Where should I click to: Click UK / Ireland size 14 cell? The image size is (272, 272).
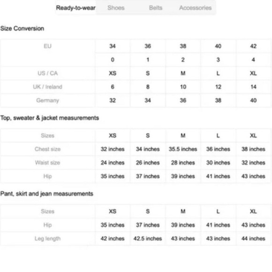pos(253,87)
